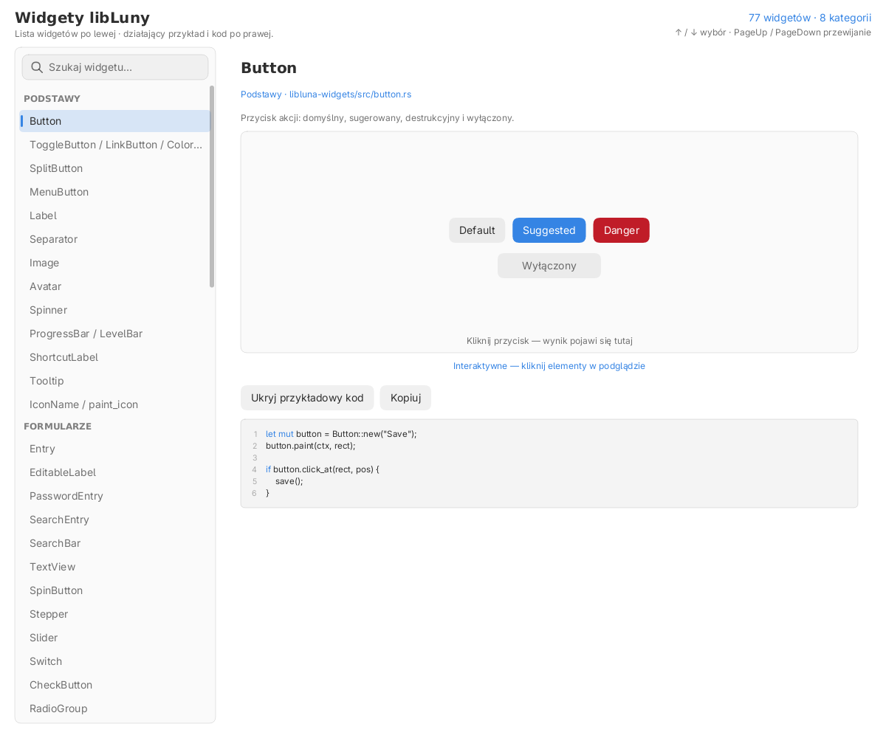
Task: Select TextView in the sidebar
Action: [114, 567]
